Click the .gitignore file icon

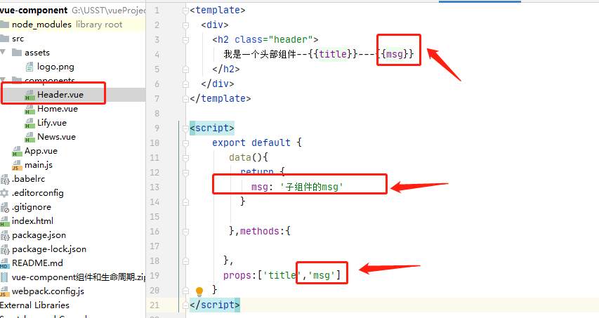pos(5,207)
